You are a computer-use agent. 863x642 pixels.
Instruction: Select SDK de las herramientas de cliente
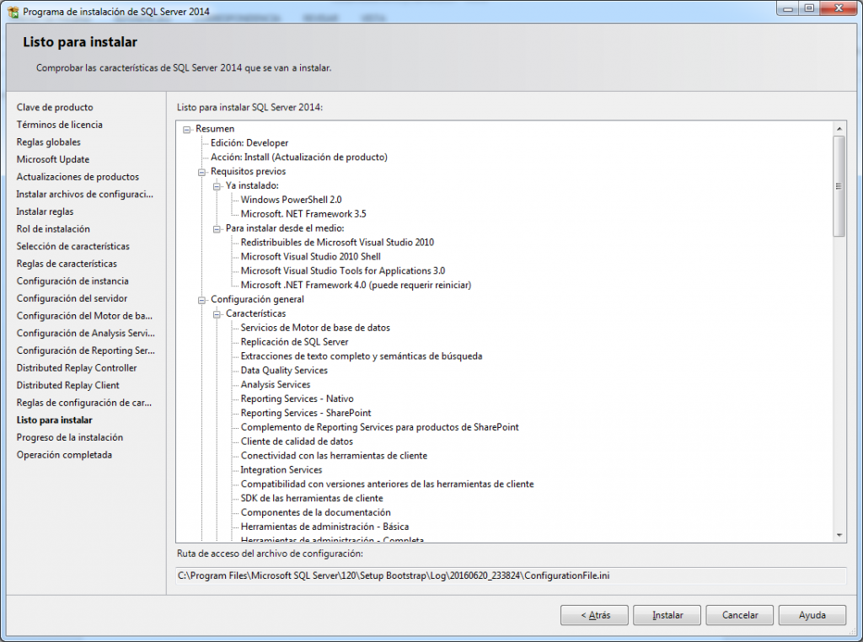pyautogui.click(x=312, y=499)
